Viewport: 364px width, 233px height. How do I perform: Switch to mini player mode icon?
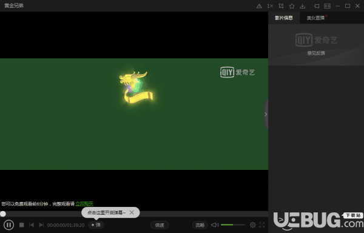[328, 6]
